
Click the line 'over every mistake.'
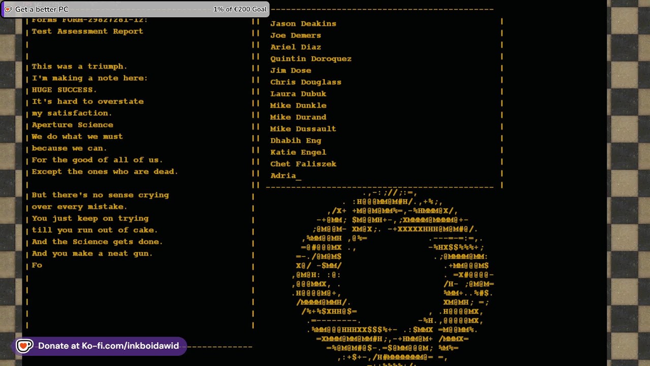pos(79,207)
